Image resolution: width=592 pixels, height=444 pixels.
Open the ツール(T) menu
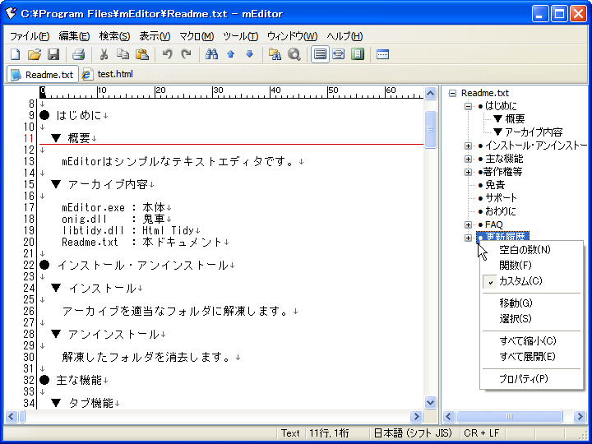[240, 36]
